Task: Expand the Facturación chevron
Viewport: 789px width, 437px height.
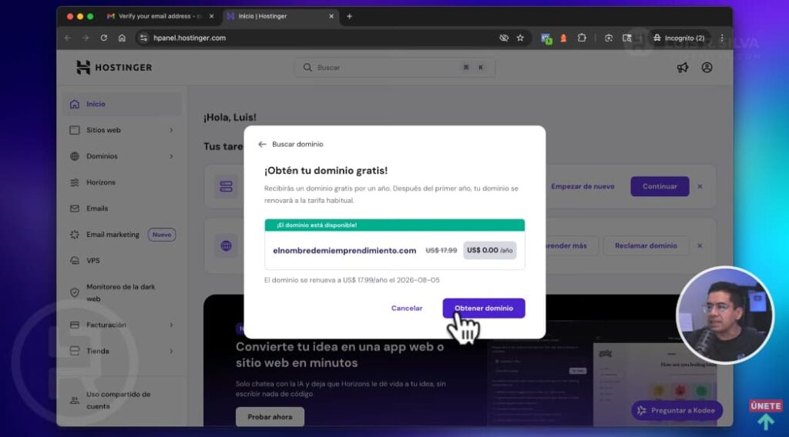Action: pyautogui.click(x=171, y=325)
